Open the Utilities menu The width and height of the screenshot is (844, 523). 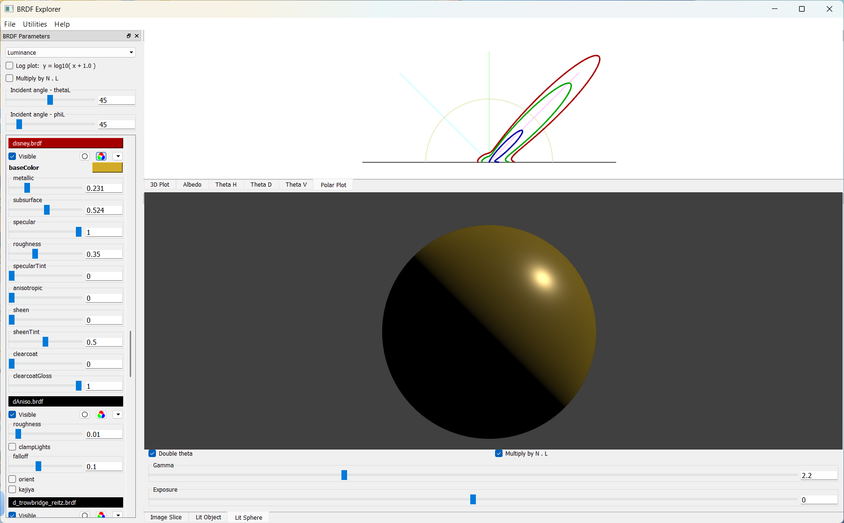pos(35,24)
